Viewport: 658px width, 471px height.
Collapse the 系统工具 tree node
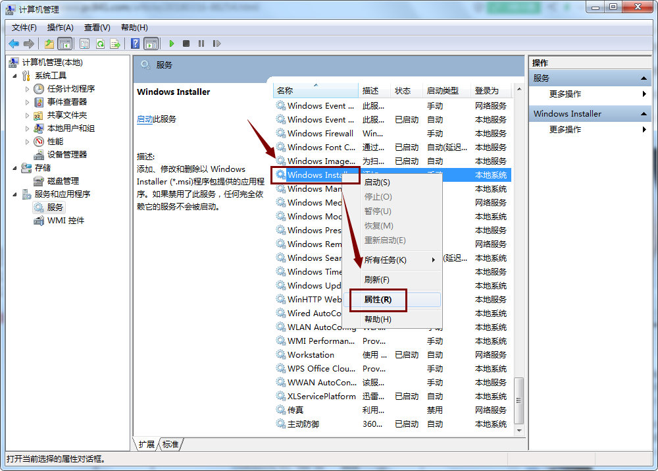click(x=14, y=74)
